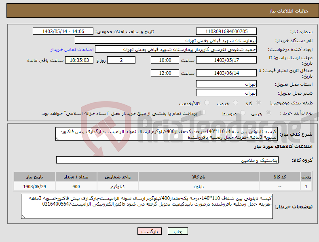Click the شماره نیاز label

pos(301,32)
